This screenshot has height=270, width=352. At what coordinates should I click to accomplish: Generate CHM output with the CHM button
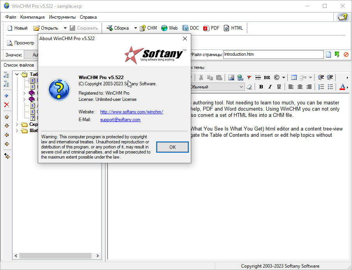click(x=148, y=28)
